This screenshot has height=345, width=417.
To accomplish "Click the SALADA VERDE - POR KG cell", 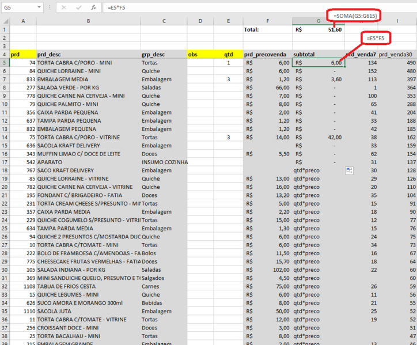I will [x=88, y=88].
